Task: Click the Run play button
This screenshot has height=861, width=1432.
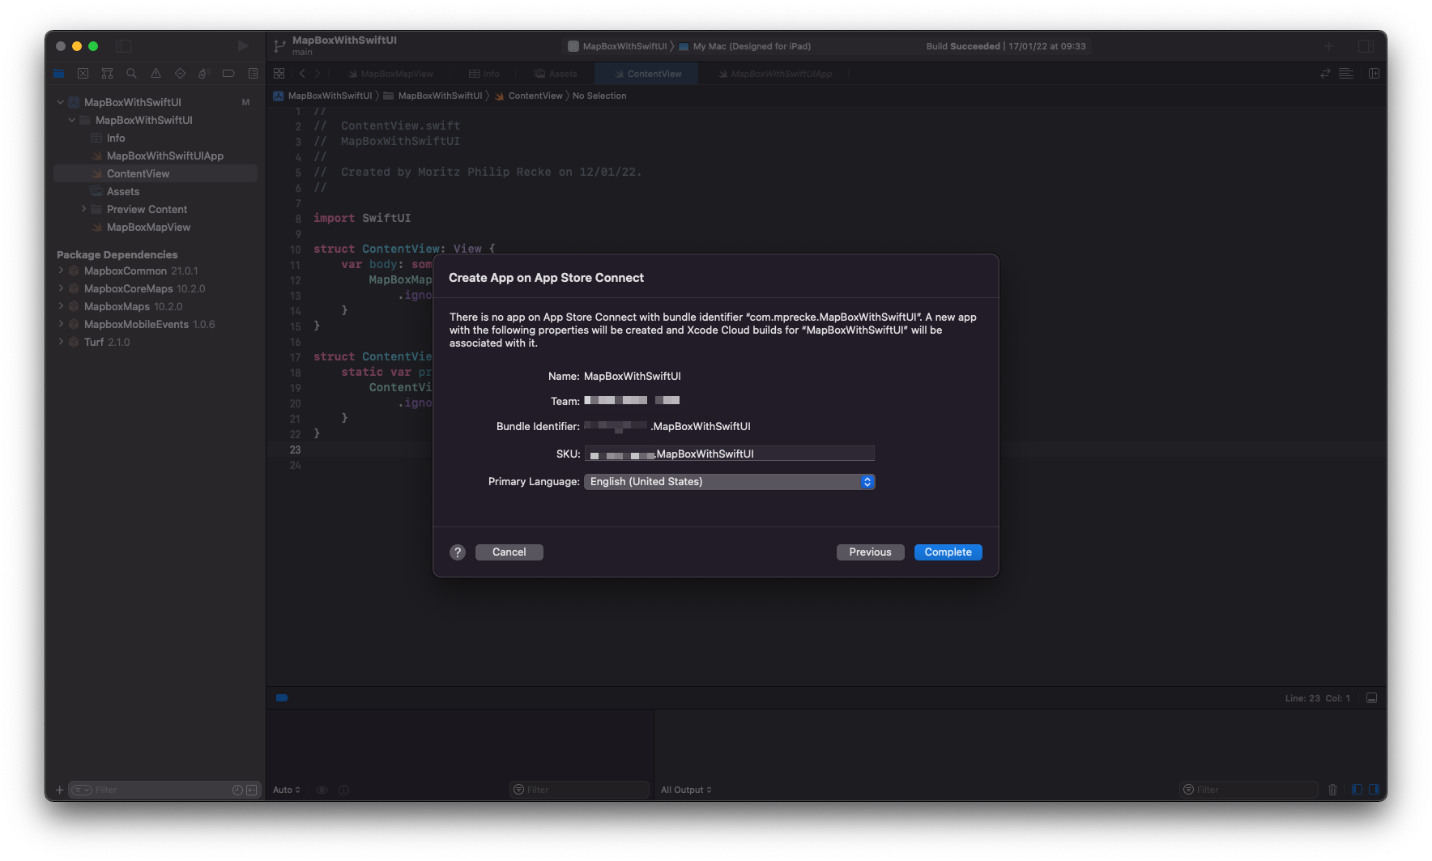Action: coord(242,46)
